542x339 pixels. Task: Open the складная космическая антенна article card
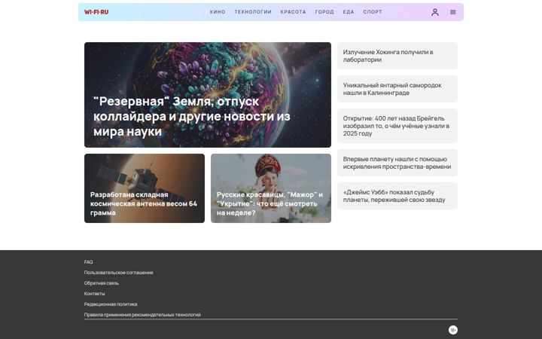145,188
